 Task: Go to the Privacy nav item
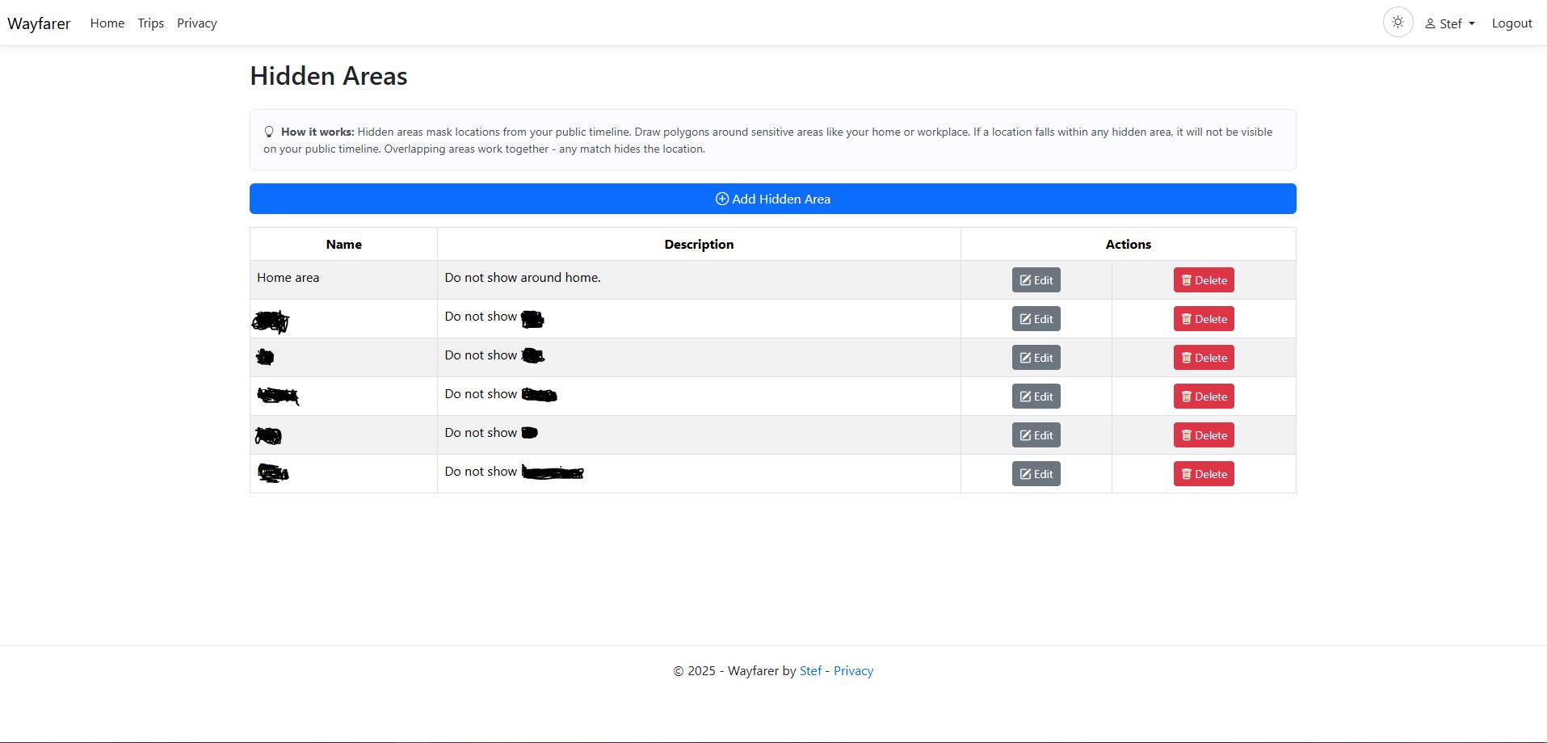[197, 23]
